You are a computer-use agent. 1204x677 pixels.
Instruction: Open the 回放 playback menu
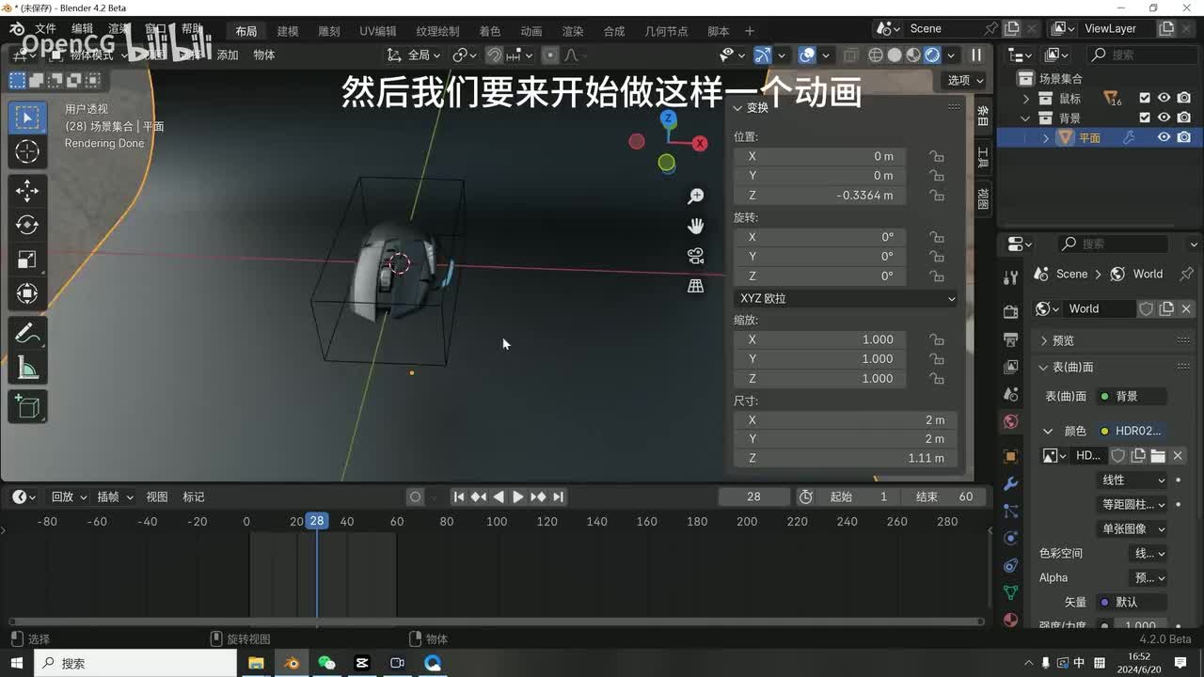coord(68,496)
